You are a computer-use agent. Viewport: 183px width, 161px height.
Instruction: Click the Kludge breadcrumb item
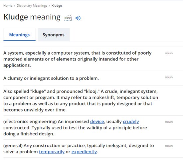click(x=57, y=5)
